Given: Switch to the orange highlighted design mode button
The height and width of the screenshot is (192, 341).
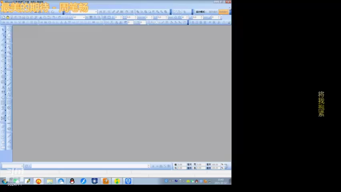Looking at the screenshot, I should click(x=223, y=12).
